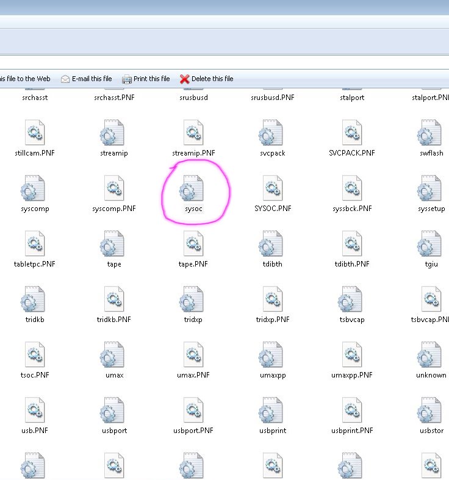449x480 pixels.
Task: Select the tape file icon
Action: 112,243
